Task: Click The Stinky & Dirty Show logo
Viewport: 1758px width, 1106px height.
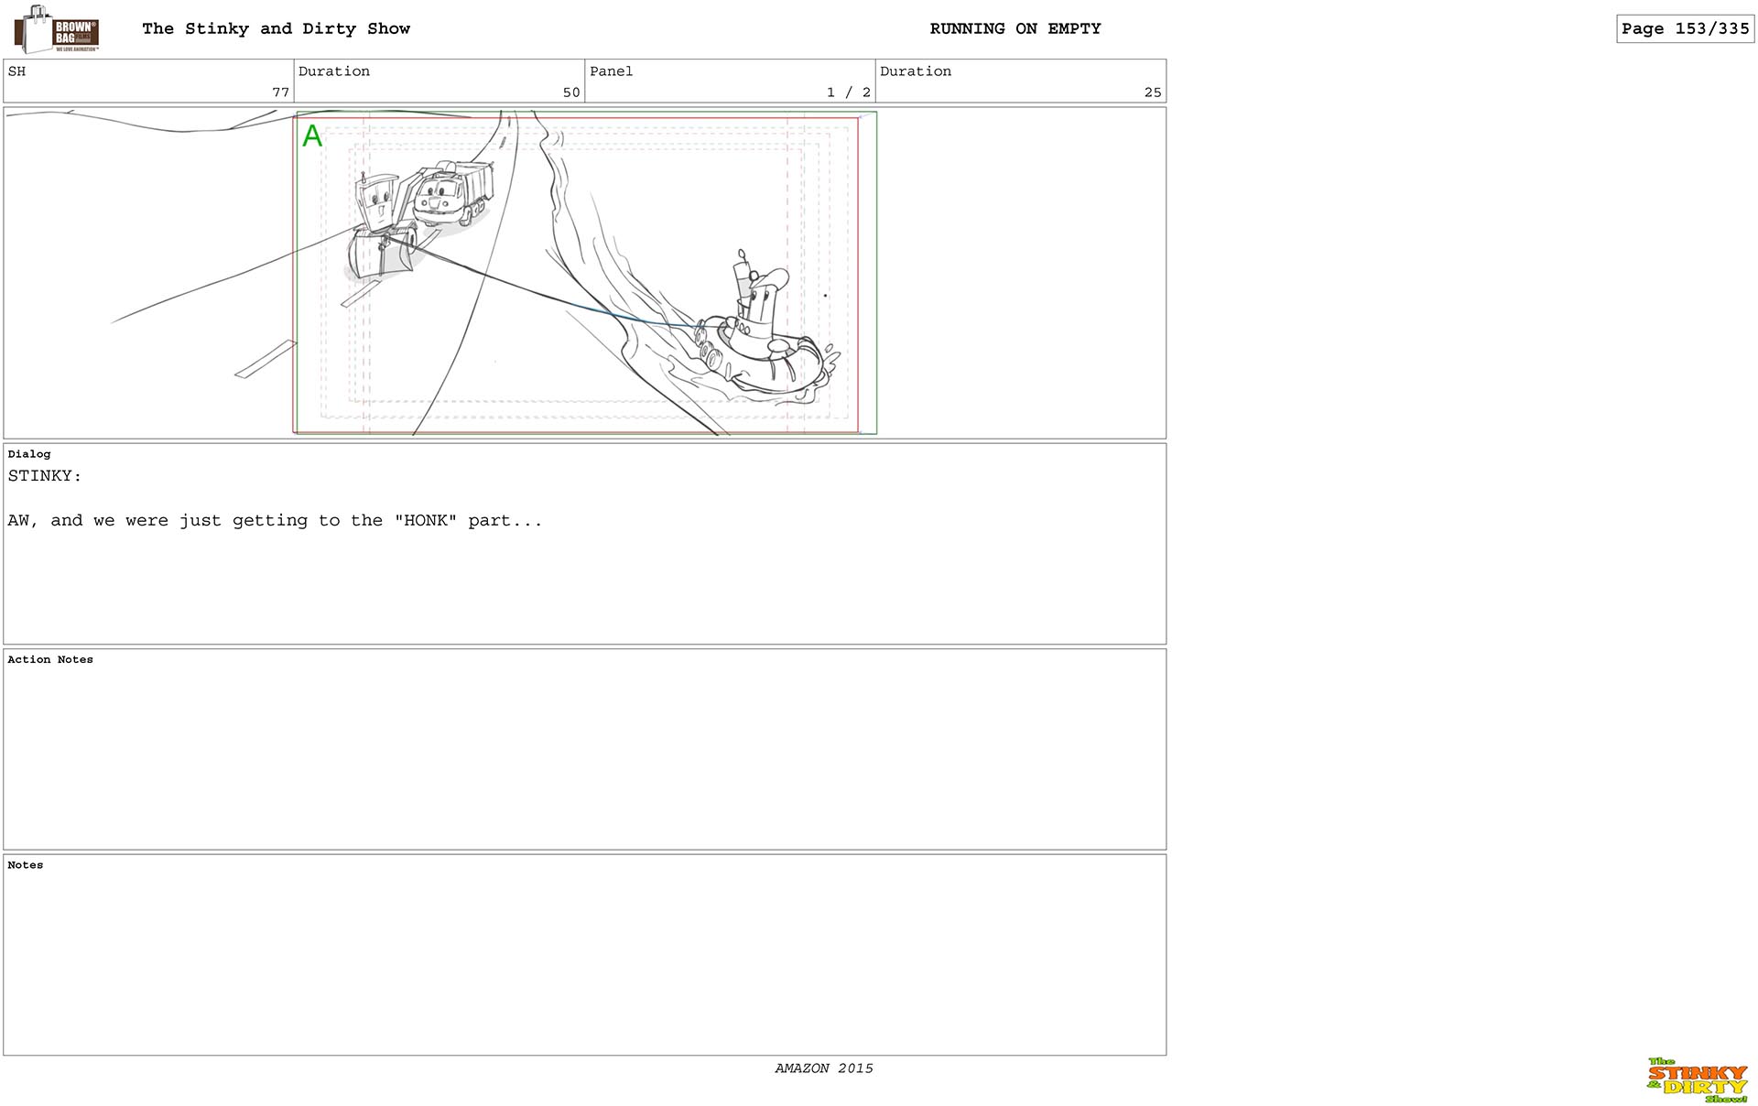Action: 1698,1080
